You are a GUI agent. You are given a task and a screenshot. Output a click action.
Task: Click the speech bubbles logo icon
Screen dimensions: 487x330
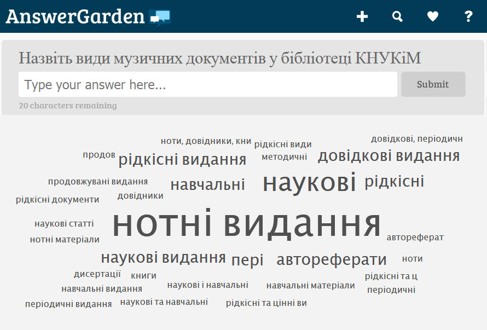pos(160,18)
